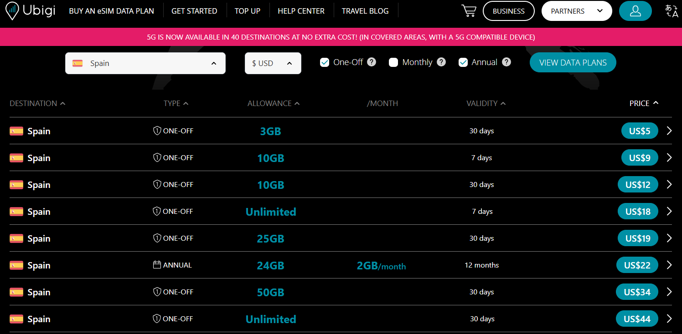Open HELP CENTER menu item

coord(301,11)
